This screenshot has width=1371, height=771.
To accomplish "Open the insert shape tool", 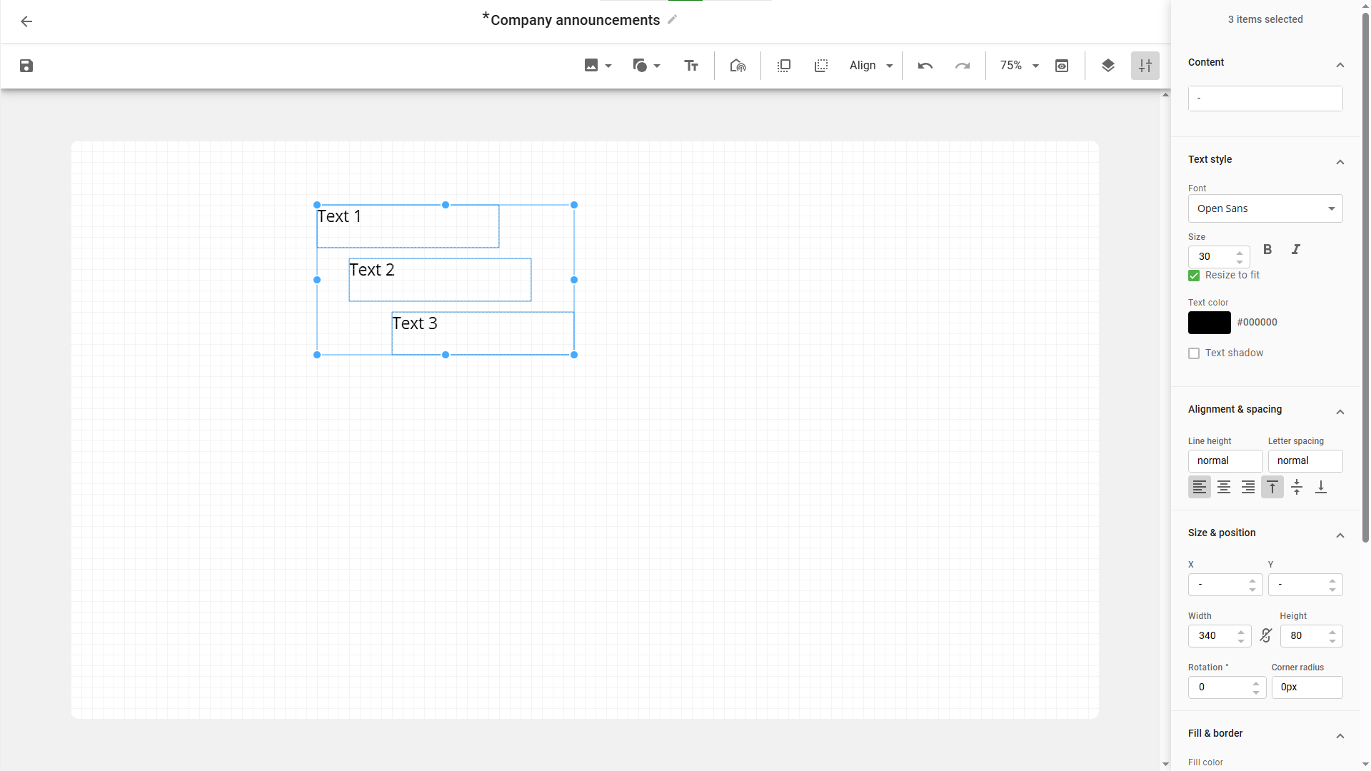I will click(x=640, y=66).
